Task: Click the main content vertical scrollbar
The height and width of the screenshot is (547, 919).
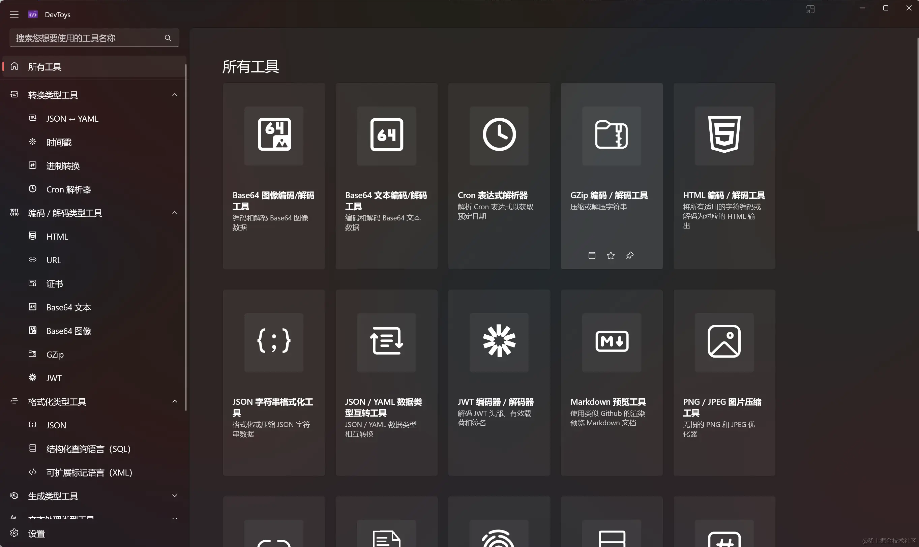Action: point(918,134)
